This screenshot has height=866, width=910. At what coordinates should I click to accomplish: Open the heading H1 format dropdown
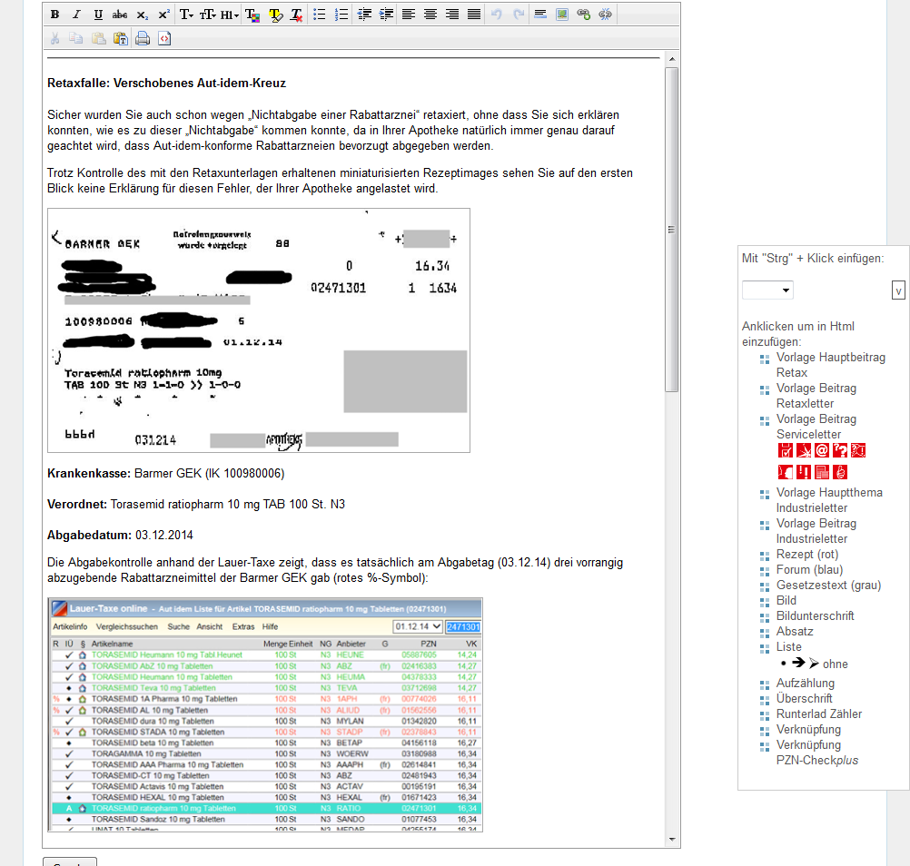click(x=230, y=15)
